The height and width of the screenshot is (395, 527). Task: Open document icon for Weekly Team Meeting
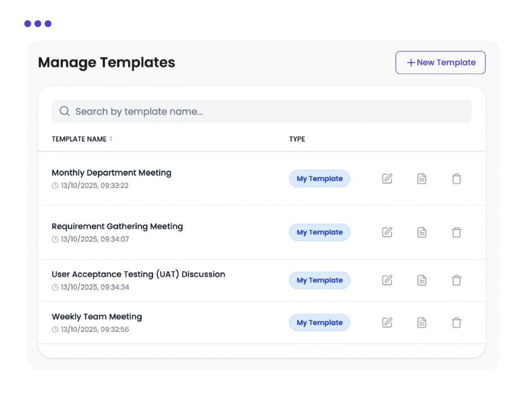(421, 323)
